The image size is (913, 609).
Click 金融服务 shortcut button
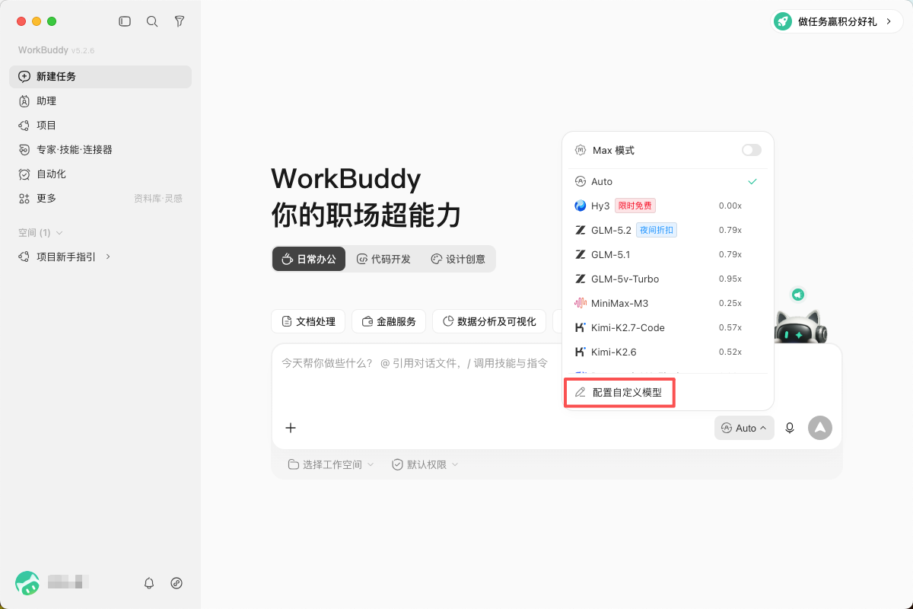pos(389,321)
